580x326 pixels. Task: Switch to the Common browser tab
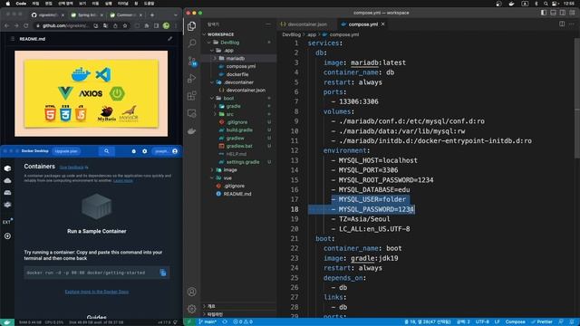point(126,14)
